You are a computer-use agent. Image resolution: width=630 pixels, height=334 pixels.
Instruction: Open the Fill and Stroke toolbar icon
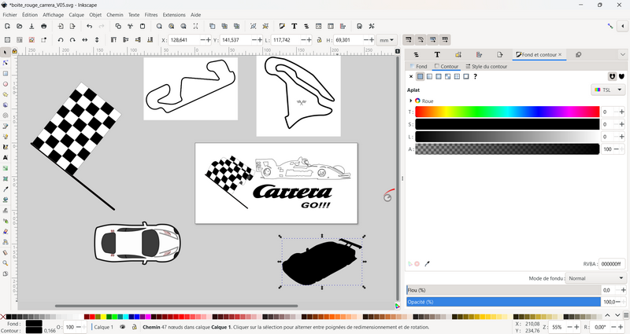coord(282,26)
